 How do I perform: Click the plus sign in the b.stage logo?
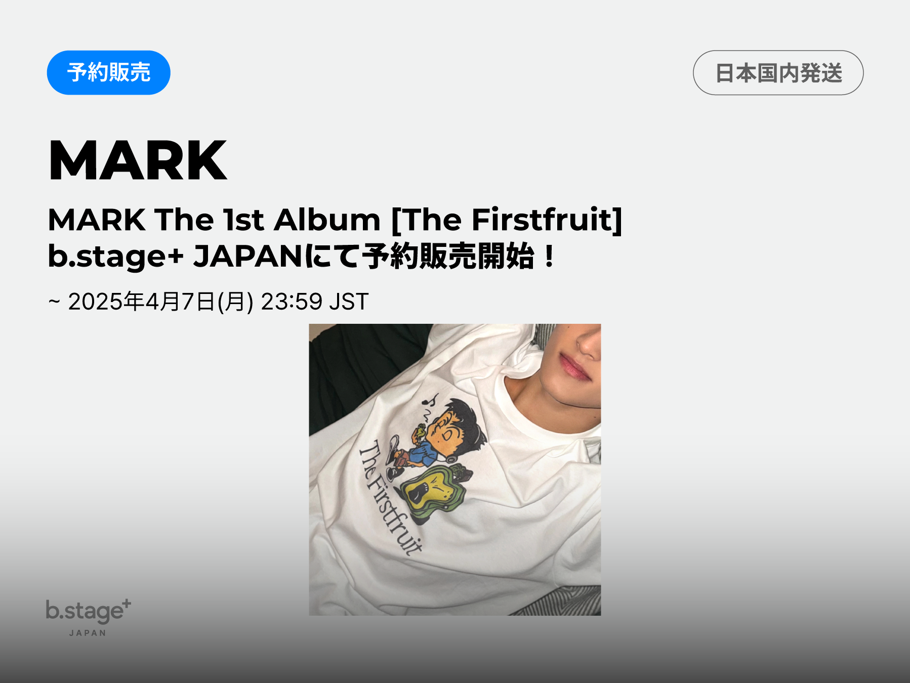tap(127, 604)
